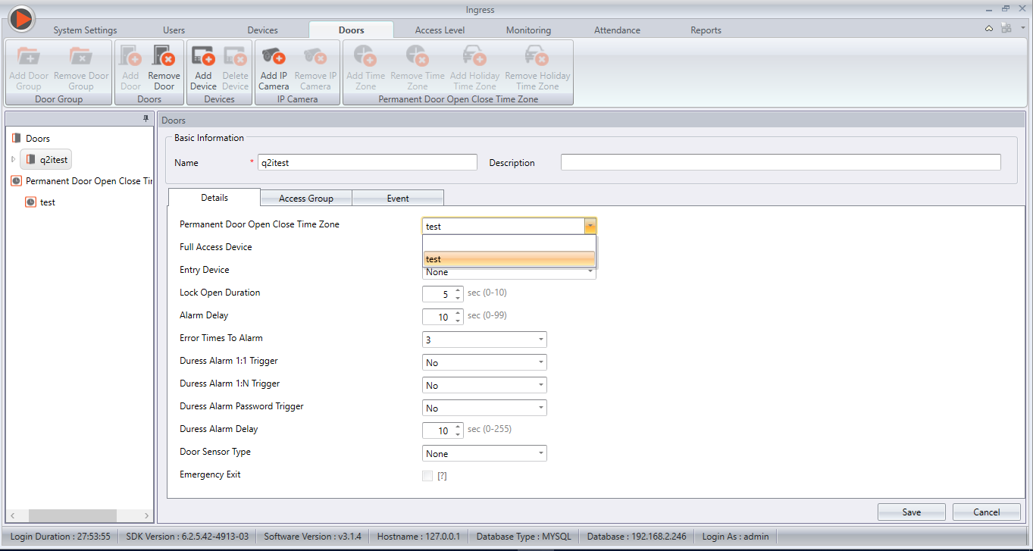Screen dimensions: 1033x551
Task: Open the Door Sensor Type dropdown
Action: (484, 453)
